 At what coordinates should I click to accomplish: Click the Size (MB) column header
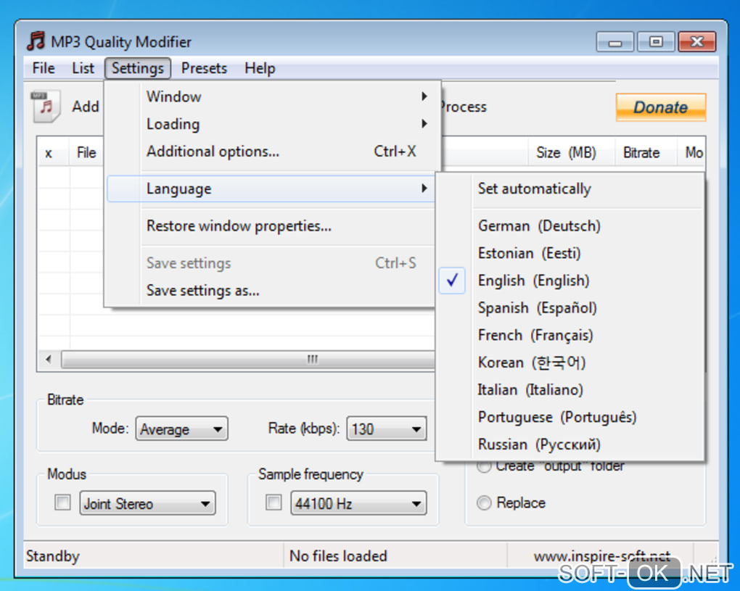click(570, 153)
